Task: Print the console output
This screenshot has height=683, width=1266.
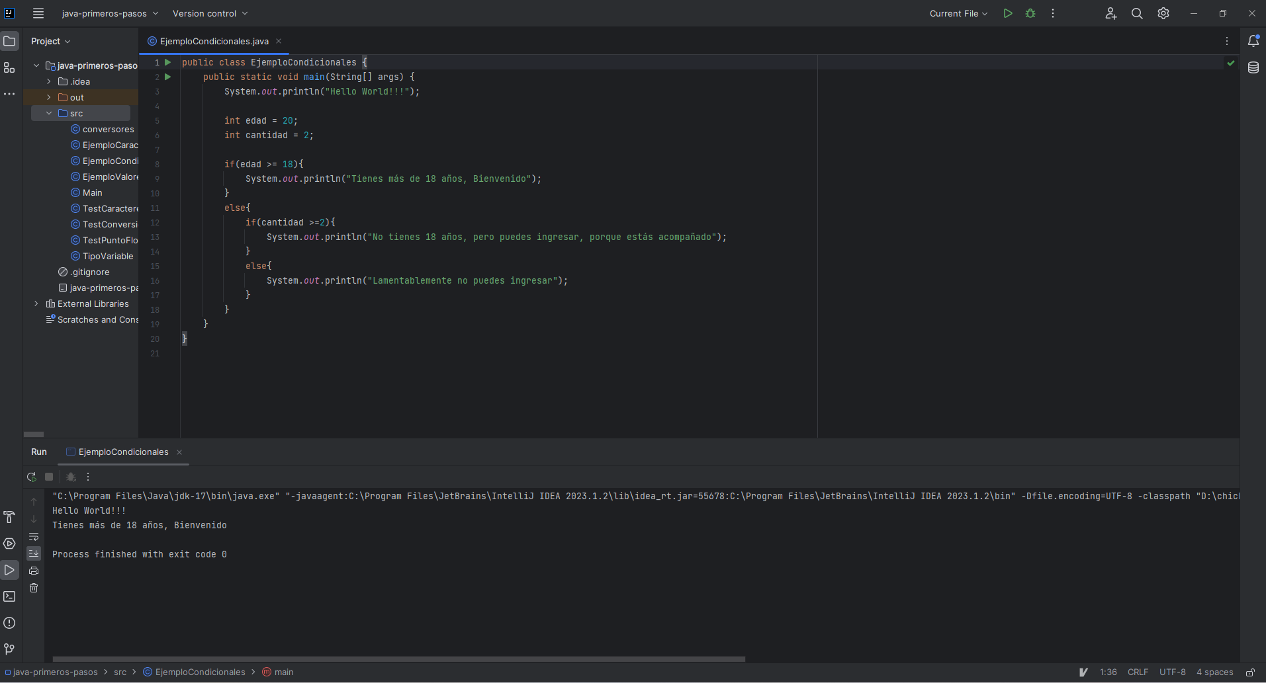Action: 34,571
